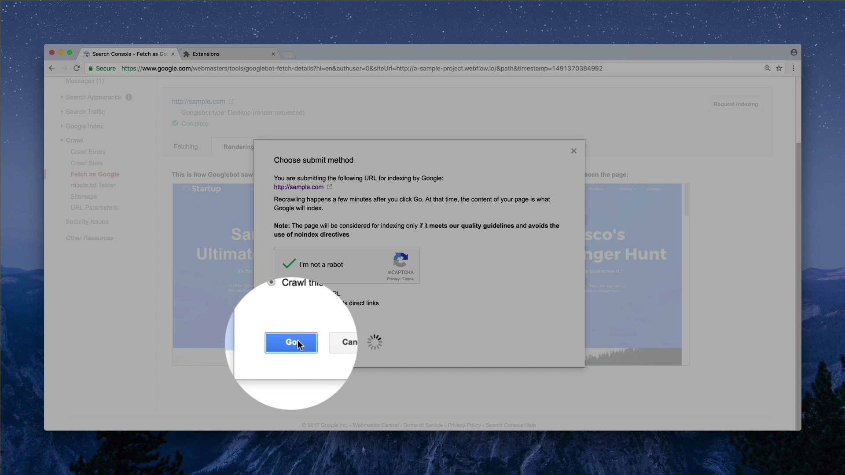Select the Crawl this URL radio button
Image resolution: width=845 pixels, height=475 pixels.
tap(272, 282)
